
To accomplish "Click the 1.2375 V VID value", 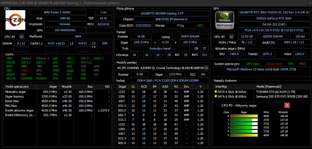I will [104, 110].
